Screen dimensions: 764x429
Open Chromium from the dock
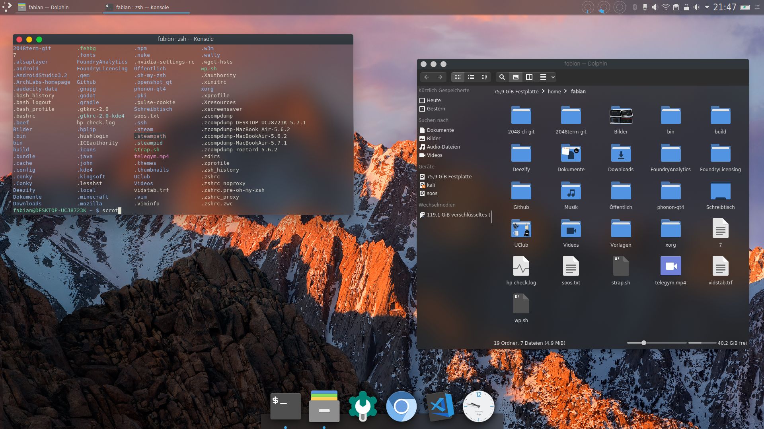(x=401, y=406)
